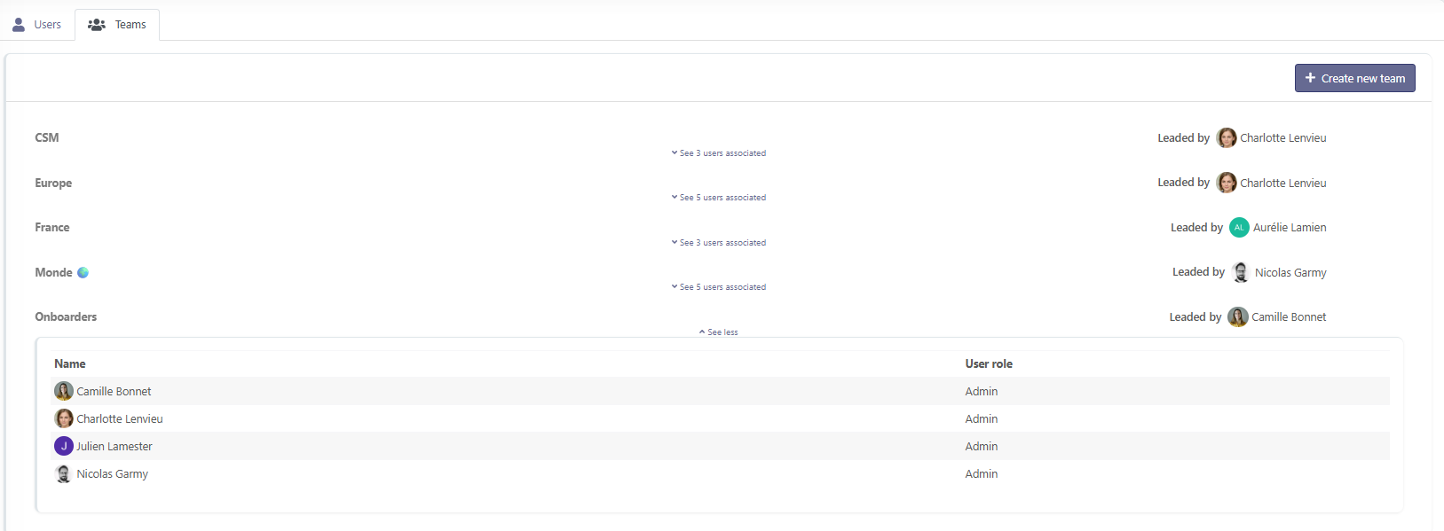Click Charlotte Lenvieu's avatar in CSM row
The height and width of the screenshot is (531, 1444).
click(x=1227, y=138)
